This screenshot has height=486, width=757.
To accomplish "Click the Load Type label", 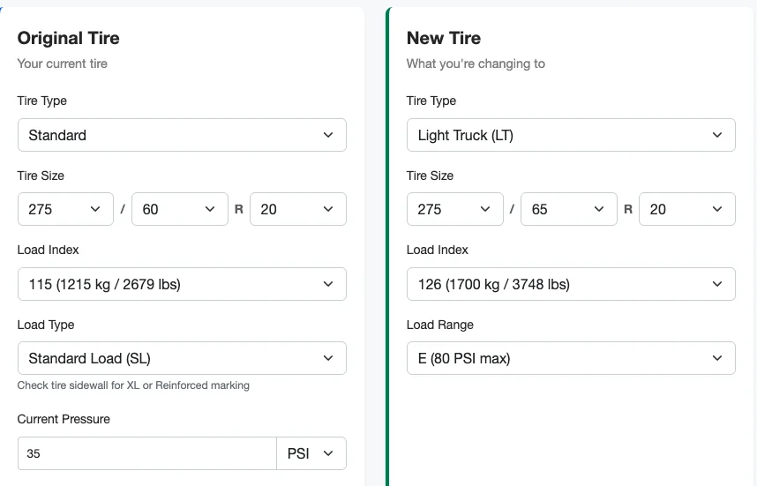I will pyautogui.click(x=46, y=325).
